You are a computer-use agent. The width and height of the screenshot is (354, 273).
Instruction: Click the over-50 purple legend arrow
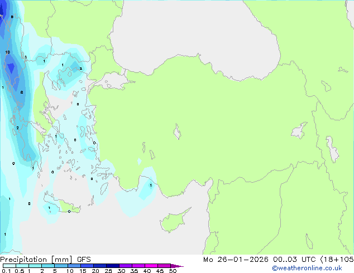pyautogui.click(x=177, y=266)
